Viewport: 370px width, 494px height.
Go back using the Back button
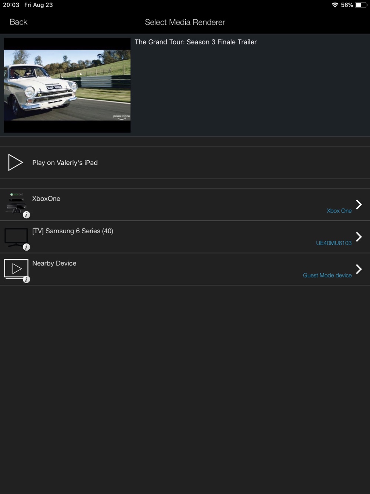(18, 22)
